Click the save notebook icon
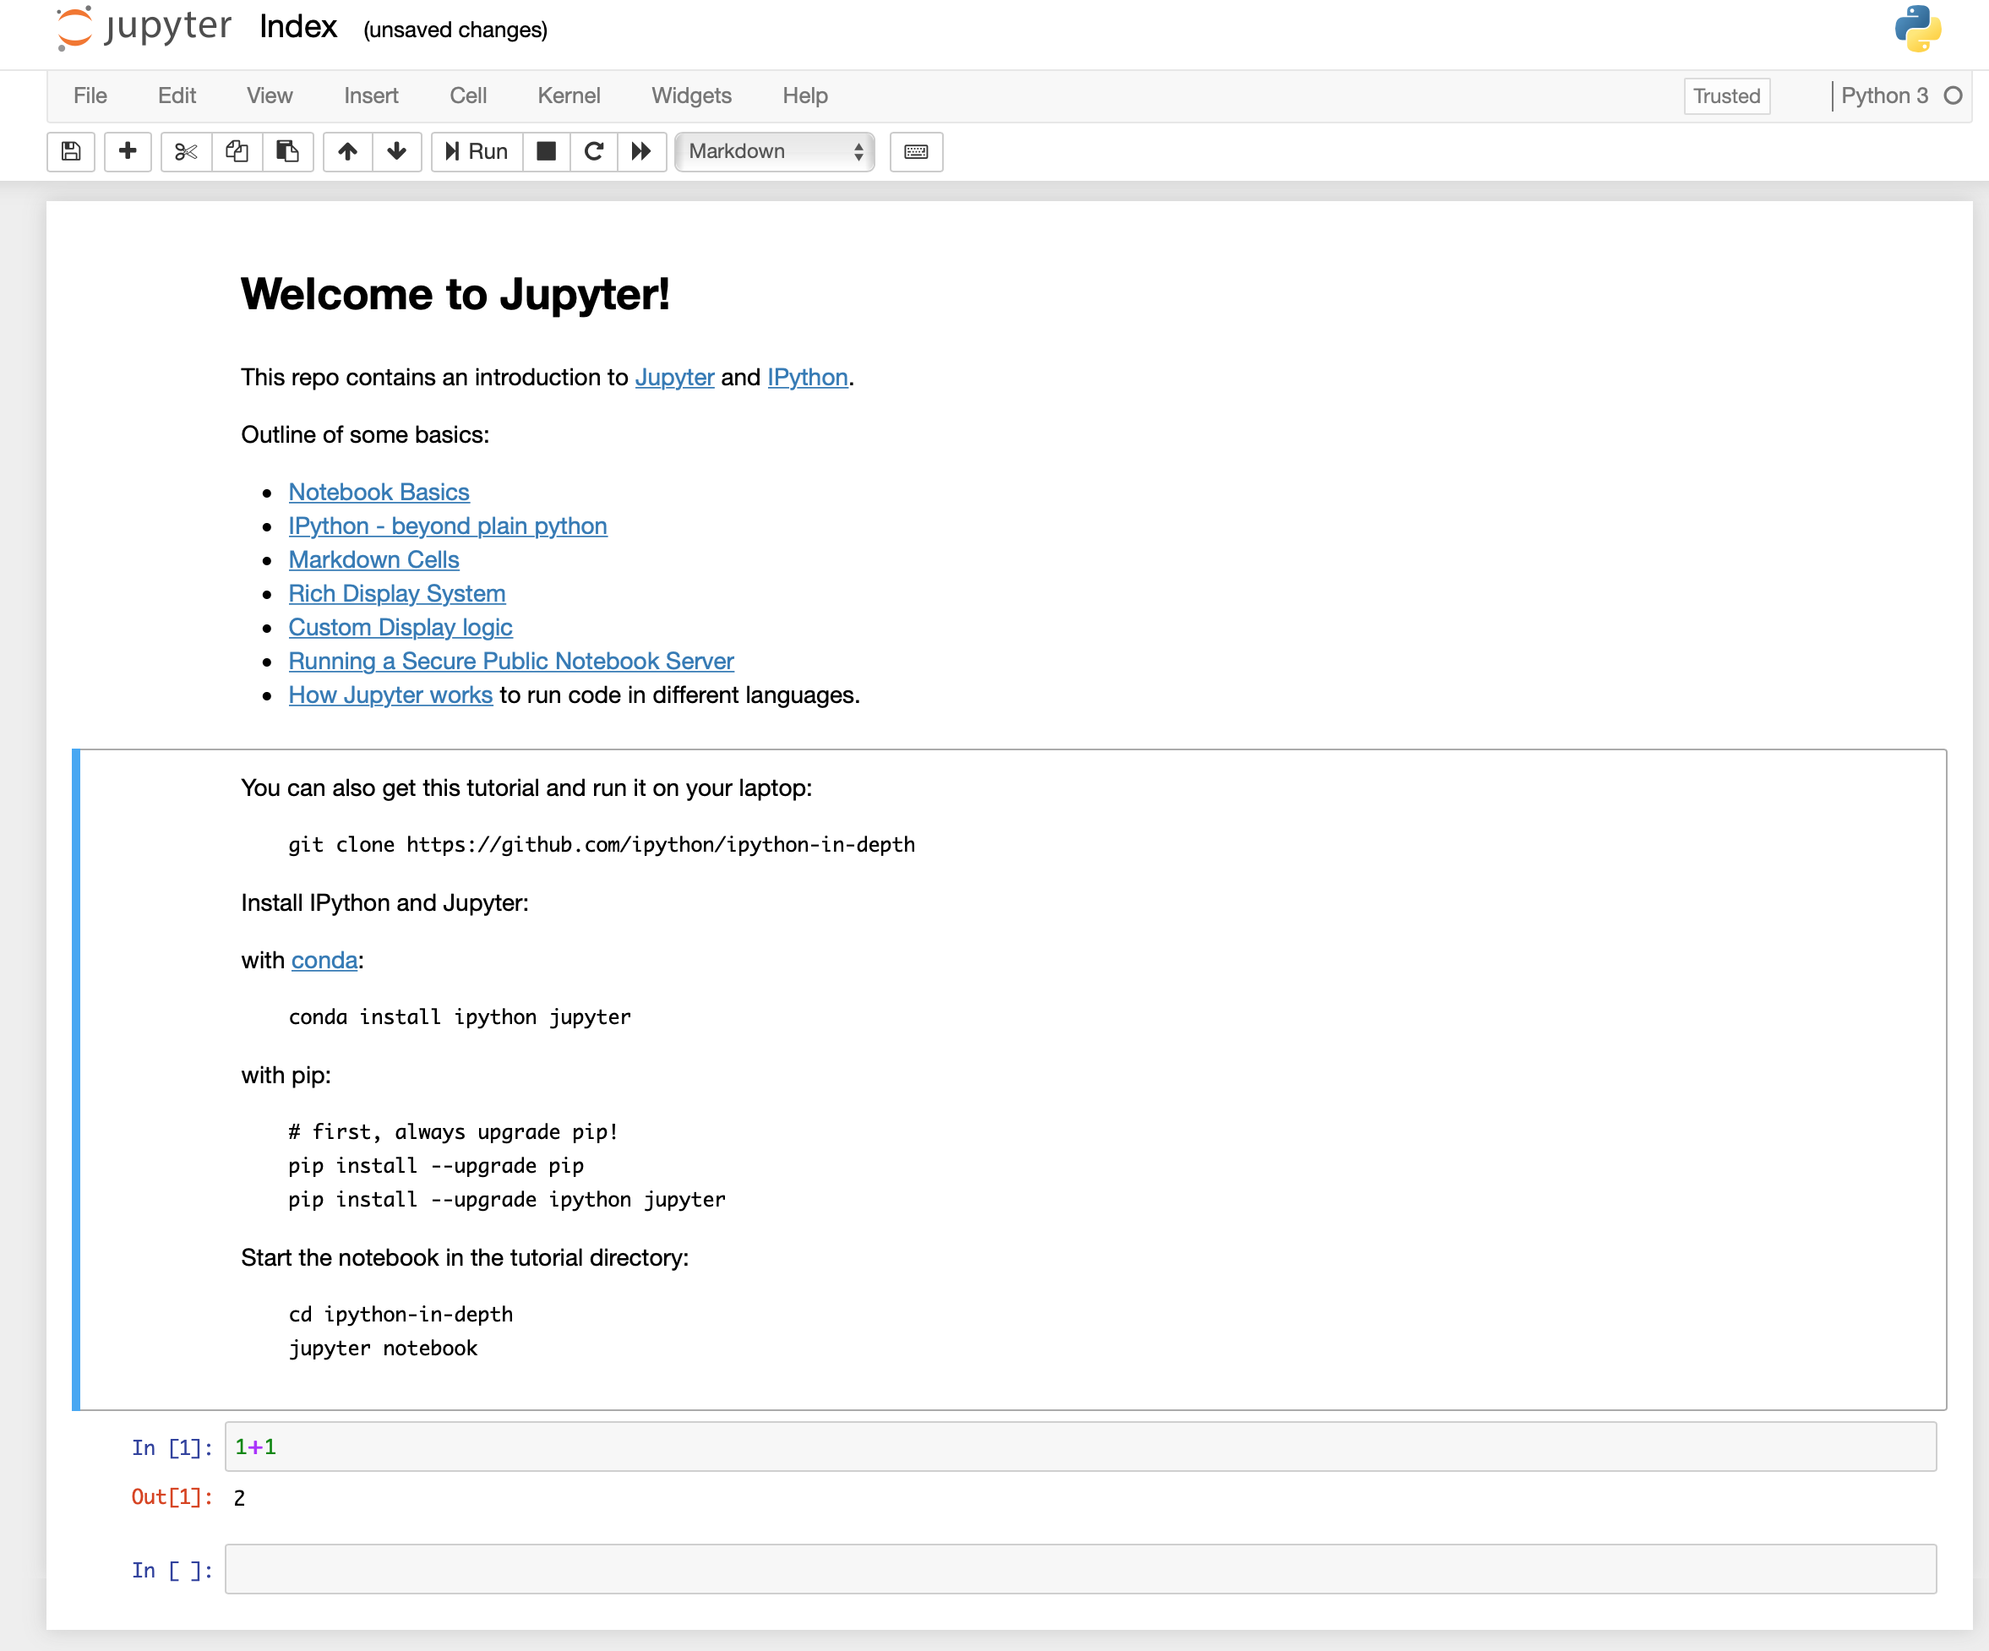Image resolution: width=1989 pixels, height=1651 pixels. click(71, 152)
